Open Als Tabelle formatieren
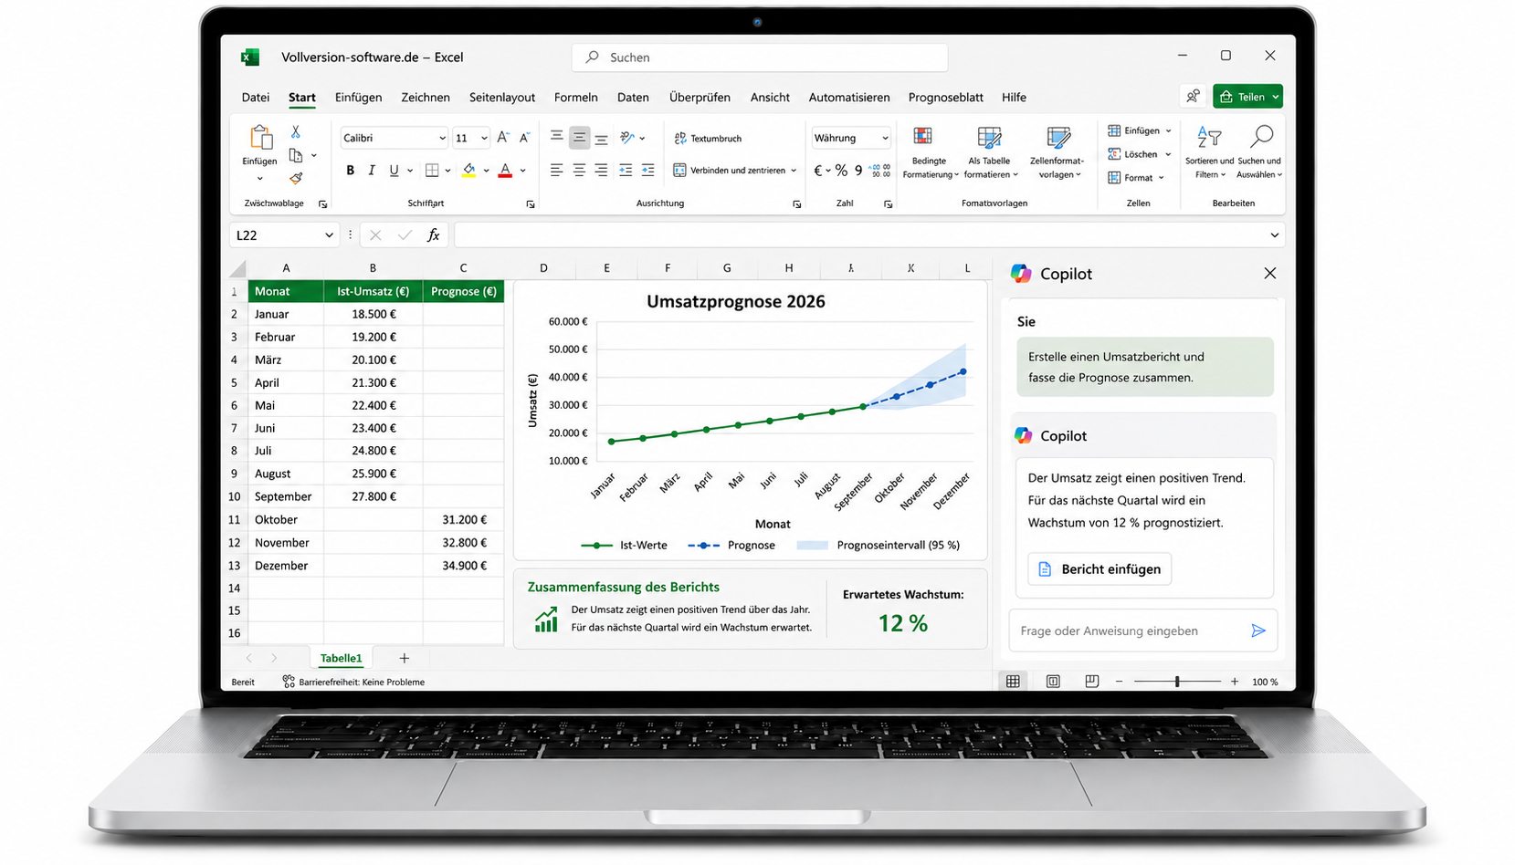The height and width of the screenshot is (865, 1515). 990,152
